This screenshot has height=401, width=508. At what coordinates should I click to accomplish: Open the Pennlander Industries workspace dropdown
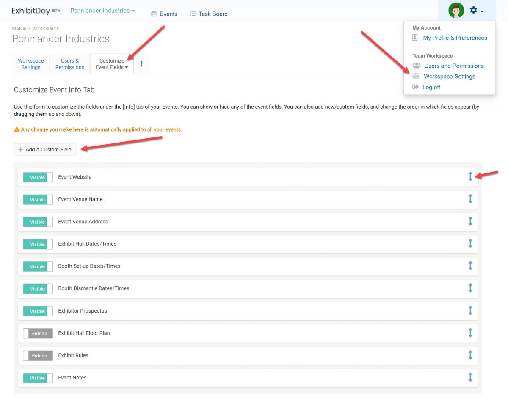[102, 10]
